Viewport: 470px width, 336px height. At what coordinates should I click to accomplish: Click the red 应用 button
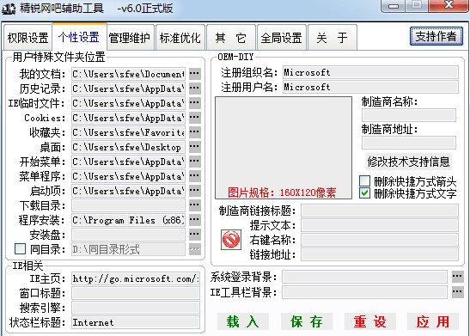(x=433, y=321)
